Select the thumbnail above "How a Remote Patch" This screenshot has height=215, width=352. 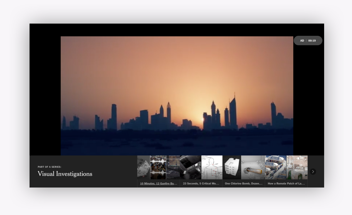(286, 167)
